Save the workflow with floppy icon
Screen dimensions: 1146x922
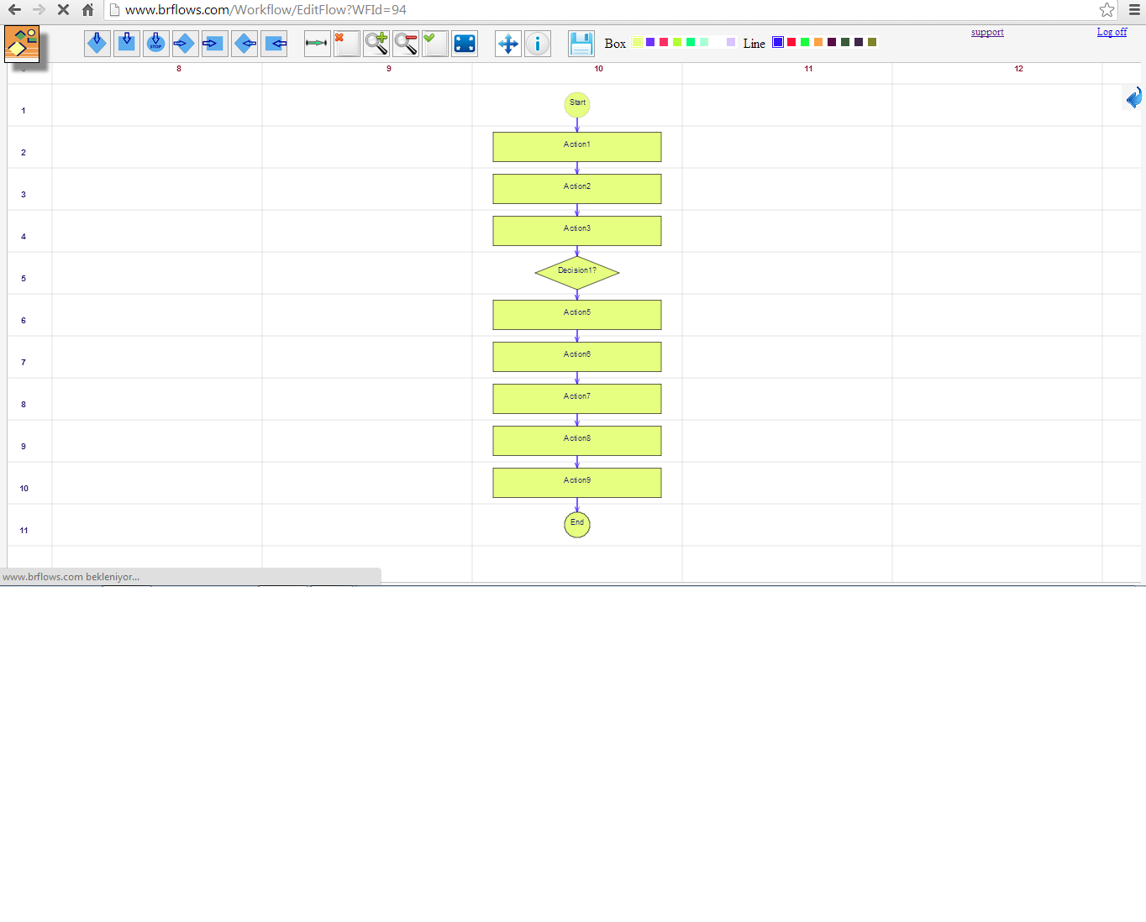coord(581,43)
